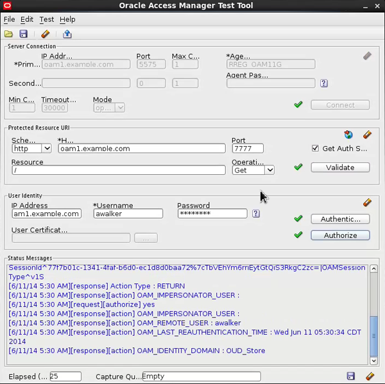The width and height of the screenshot is (385, 384).
Task: Click the Validate button
Action: tap(340, 167)
